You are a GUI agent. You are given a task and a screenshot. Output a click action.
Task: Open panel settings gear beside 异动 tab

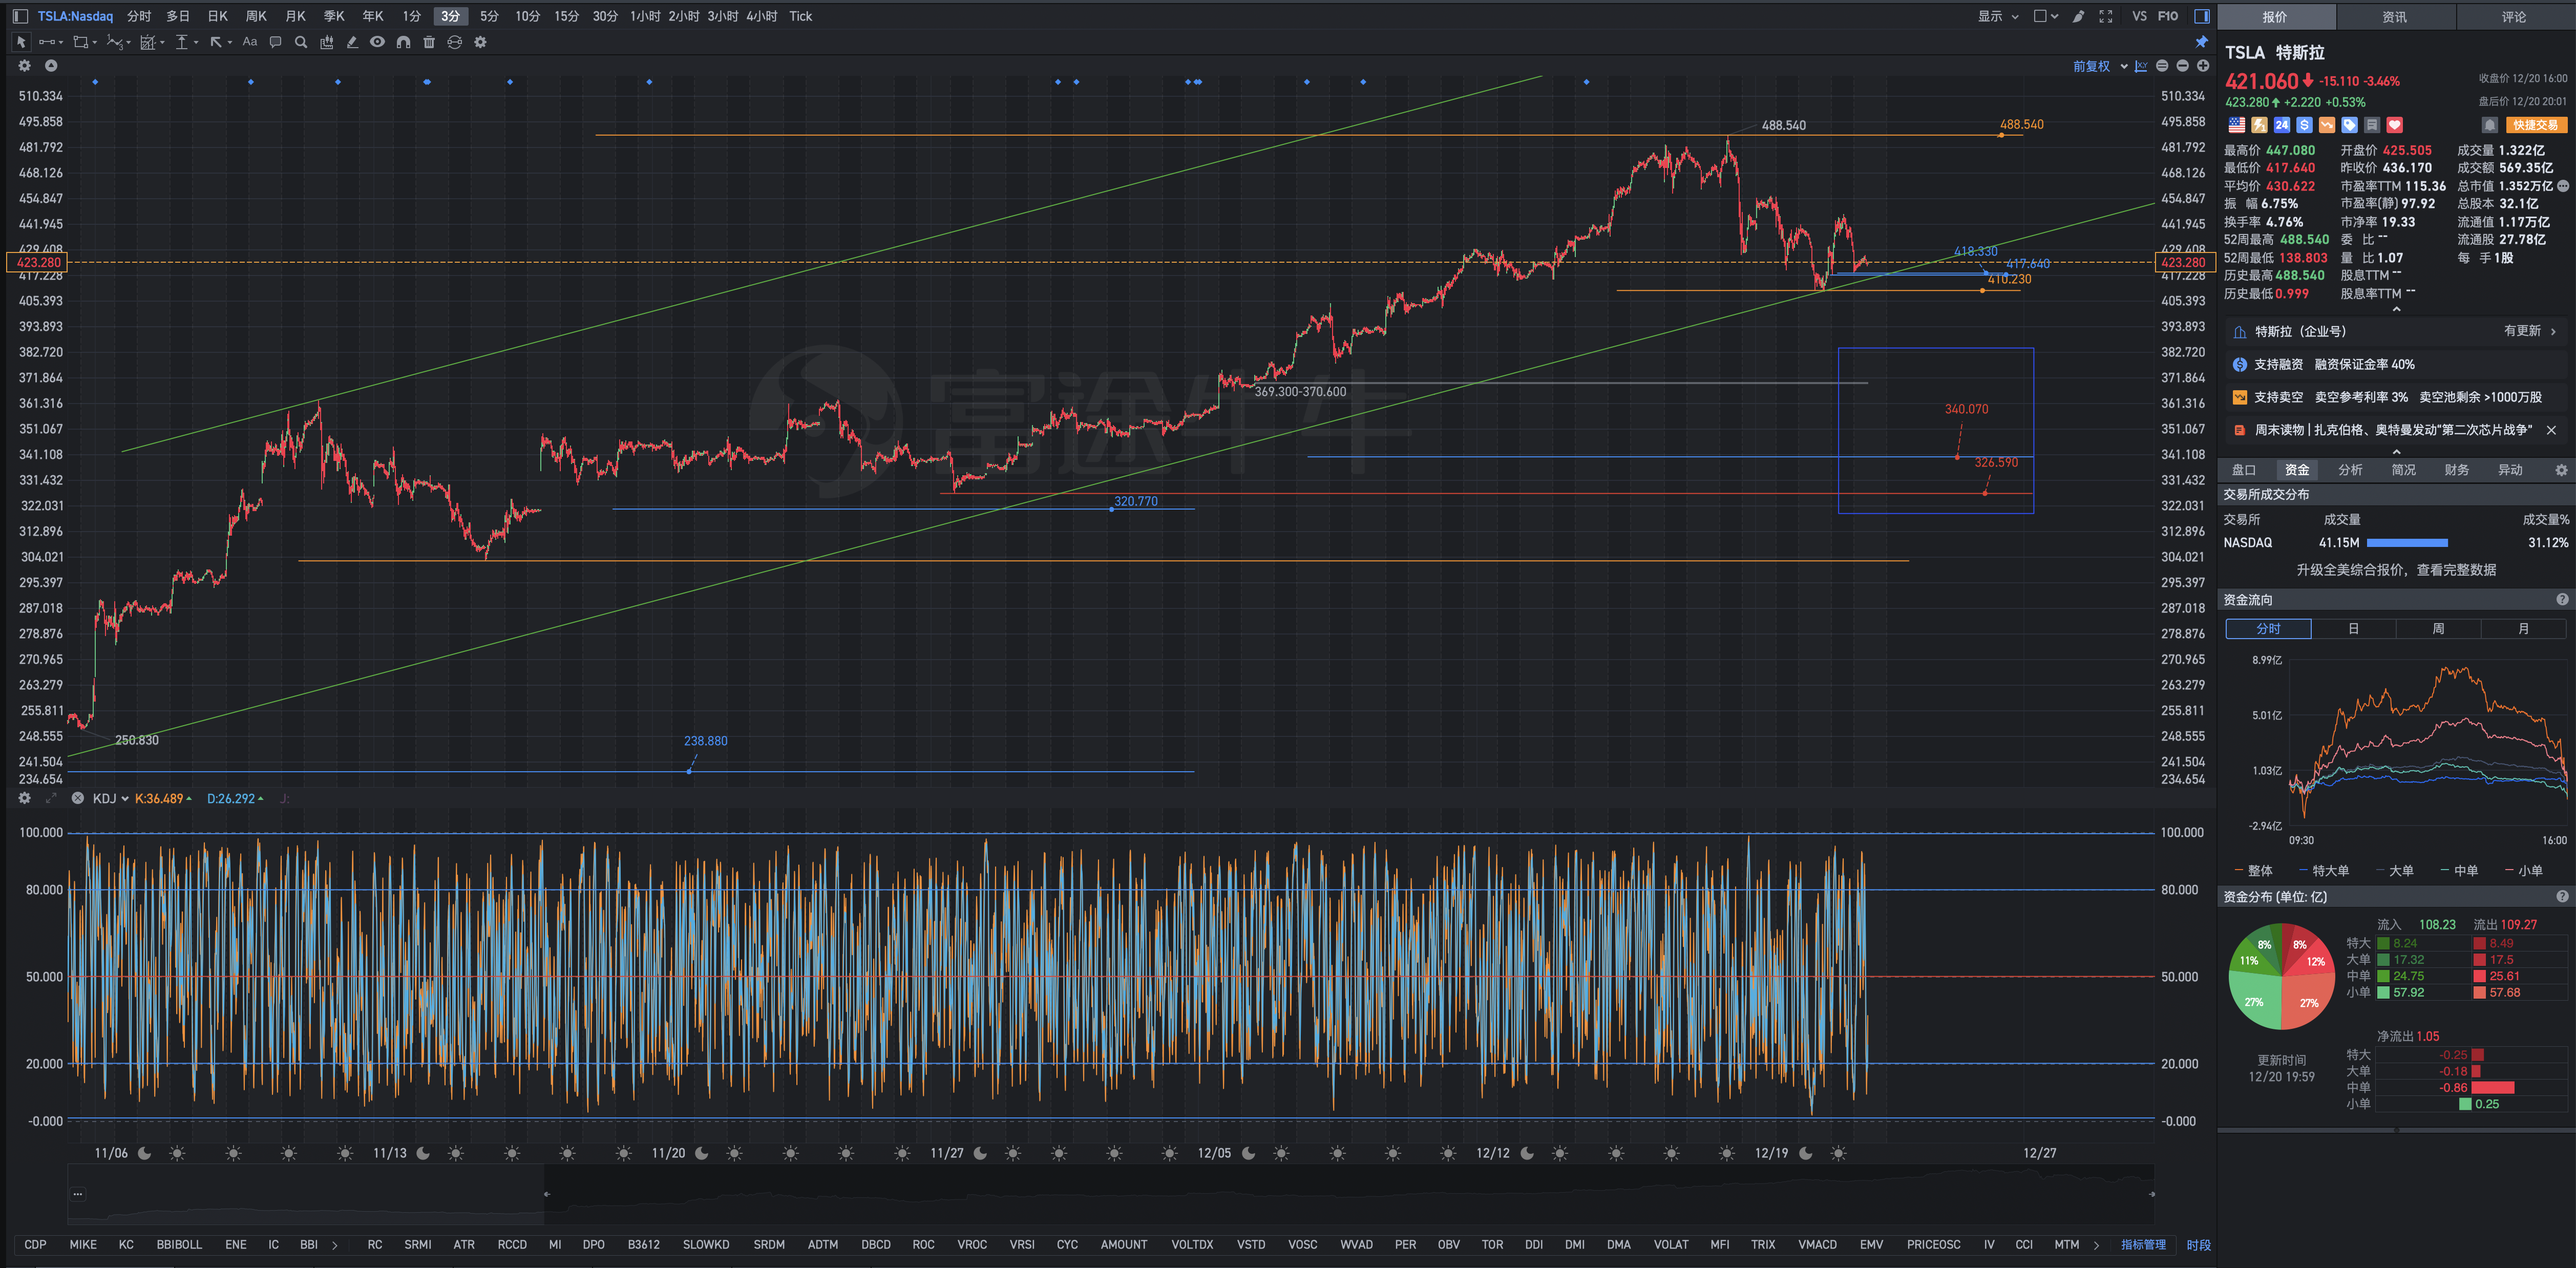coord(2561,470)
